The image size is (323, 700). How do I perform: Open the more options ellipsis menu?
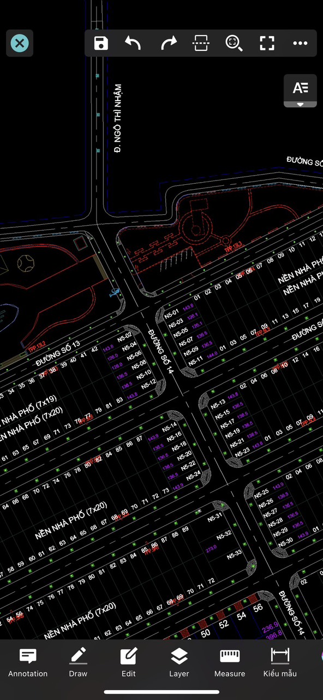tap(300, 43)
